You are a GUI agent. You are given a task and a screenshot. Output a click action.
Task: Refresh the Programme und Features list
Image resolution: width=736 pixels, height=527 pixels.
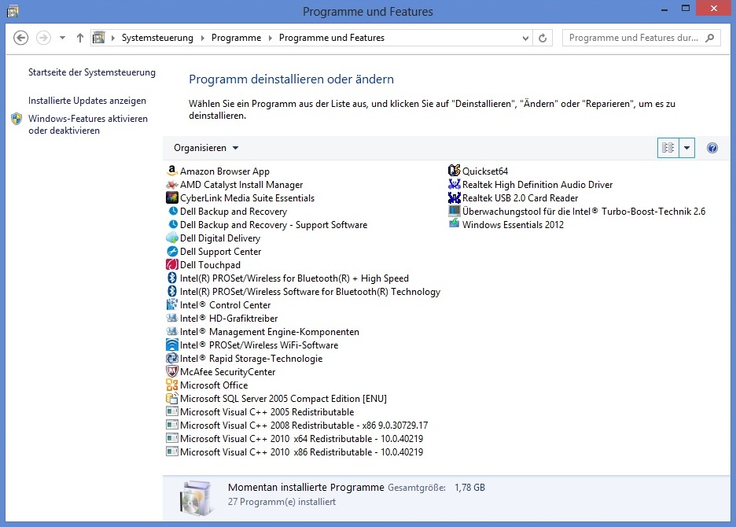(x=543, y=38)
